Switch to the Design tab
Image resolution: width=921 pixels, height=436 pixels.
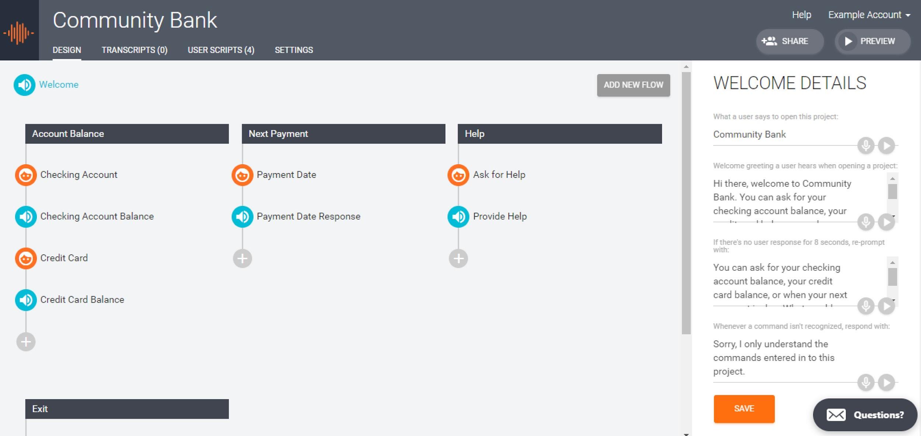pyautogui.click(x=67, y=50)
